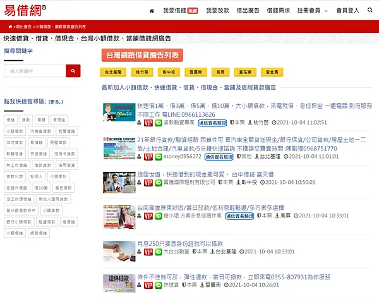Image resolution: width=379 pixels, height=299 pixels.
Task: Select the 無收入證明貸款 quick search tag
Action: 54,199
